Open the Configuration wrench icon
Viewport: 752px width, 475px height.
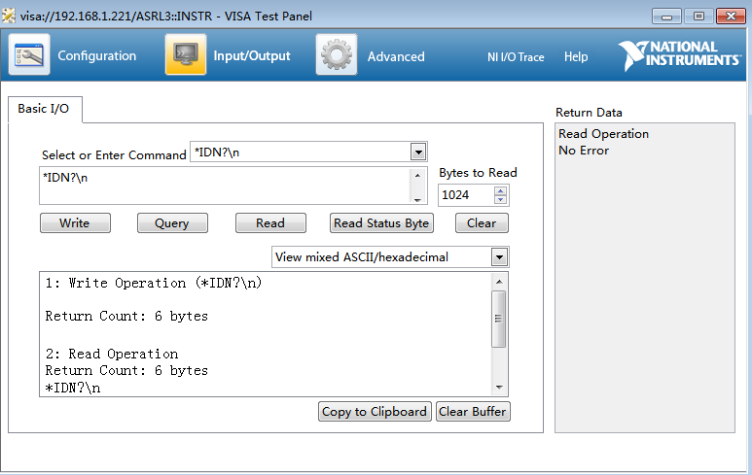(29, 54)
